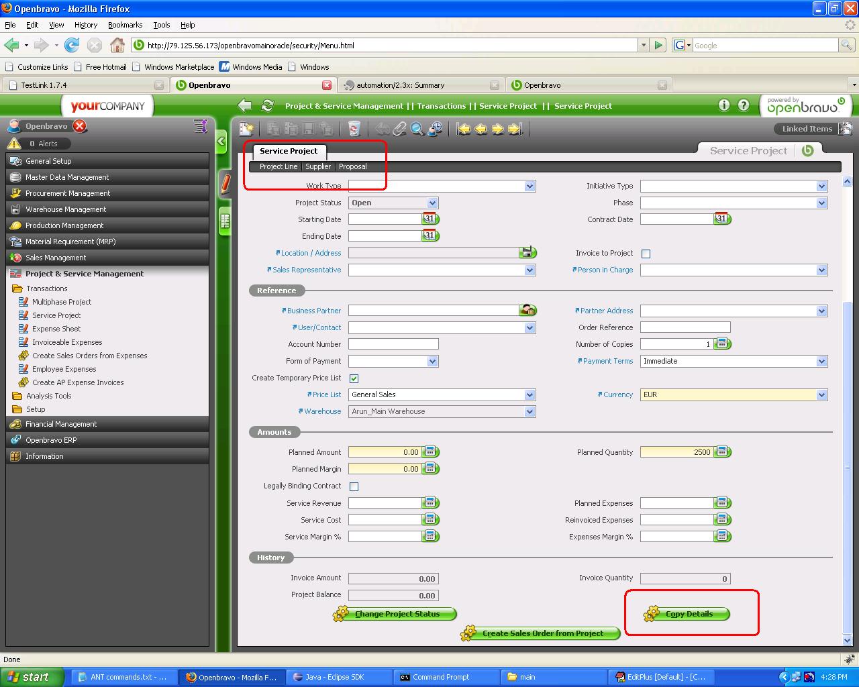The image size is (859, 687).
Task: Click the Copy Details button
Action: point(688,614)
